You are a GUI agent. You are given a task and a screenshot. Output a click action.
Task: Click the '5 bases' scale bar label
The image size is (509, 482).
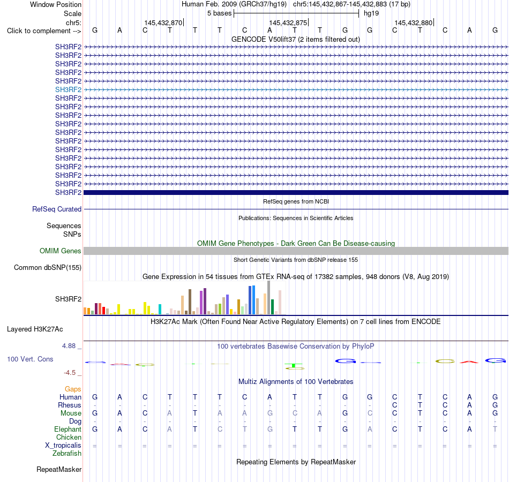pyautogui.click(x=220, y=13)
